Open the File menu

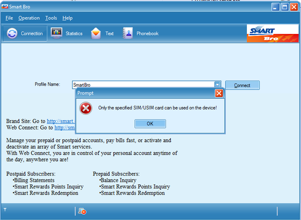[x=9, y=18]
